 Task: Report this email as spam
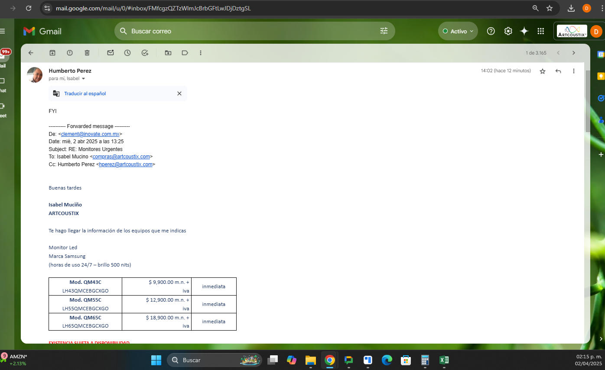[x=70, y=53]
